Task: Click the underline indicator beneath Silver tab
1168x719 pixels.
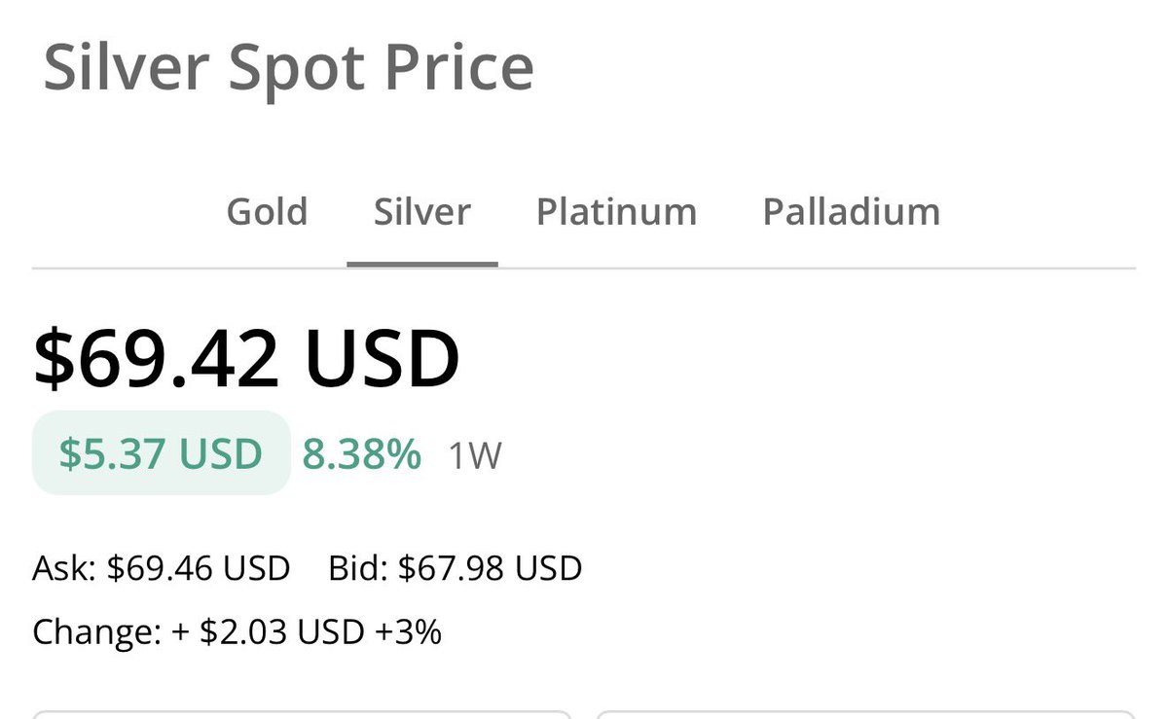Action: (x=422, y=263)
